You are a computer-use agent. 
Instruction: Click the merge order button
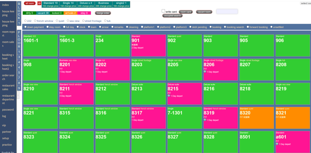[103, 13]
